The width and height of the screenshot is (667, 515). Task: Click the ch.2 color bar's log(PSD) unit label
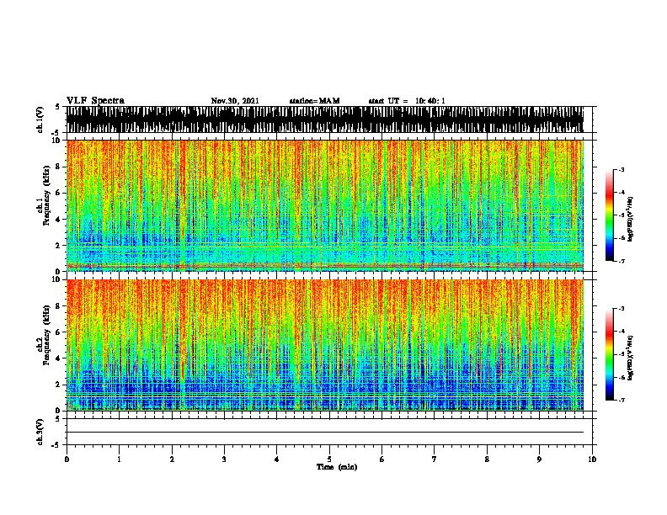tap(631, 358)
